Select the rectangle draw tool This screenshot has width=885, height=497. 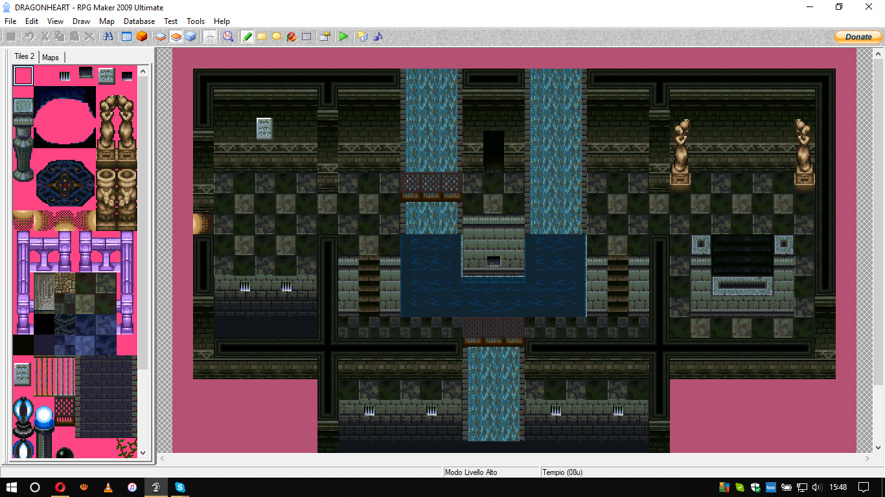coord(262,37)
